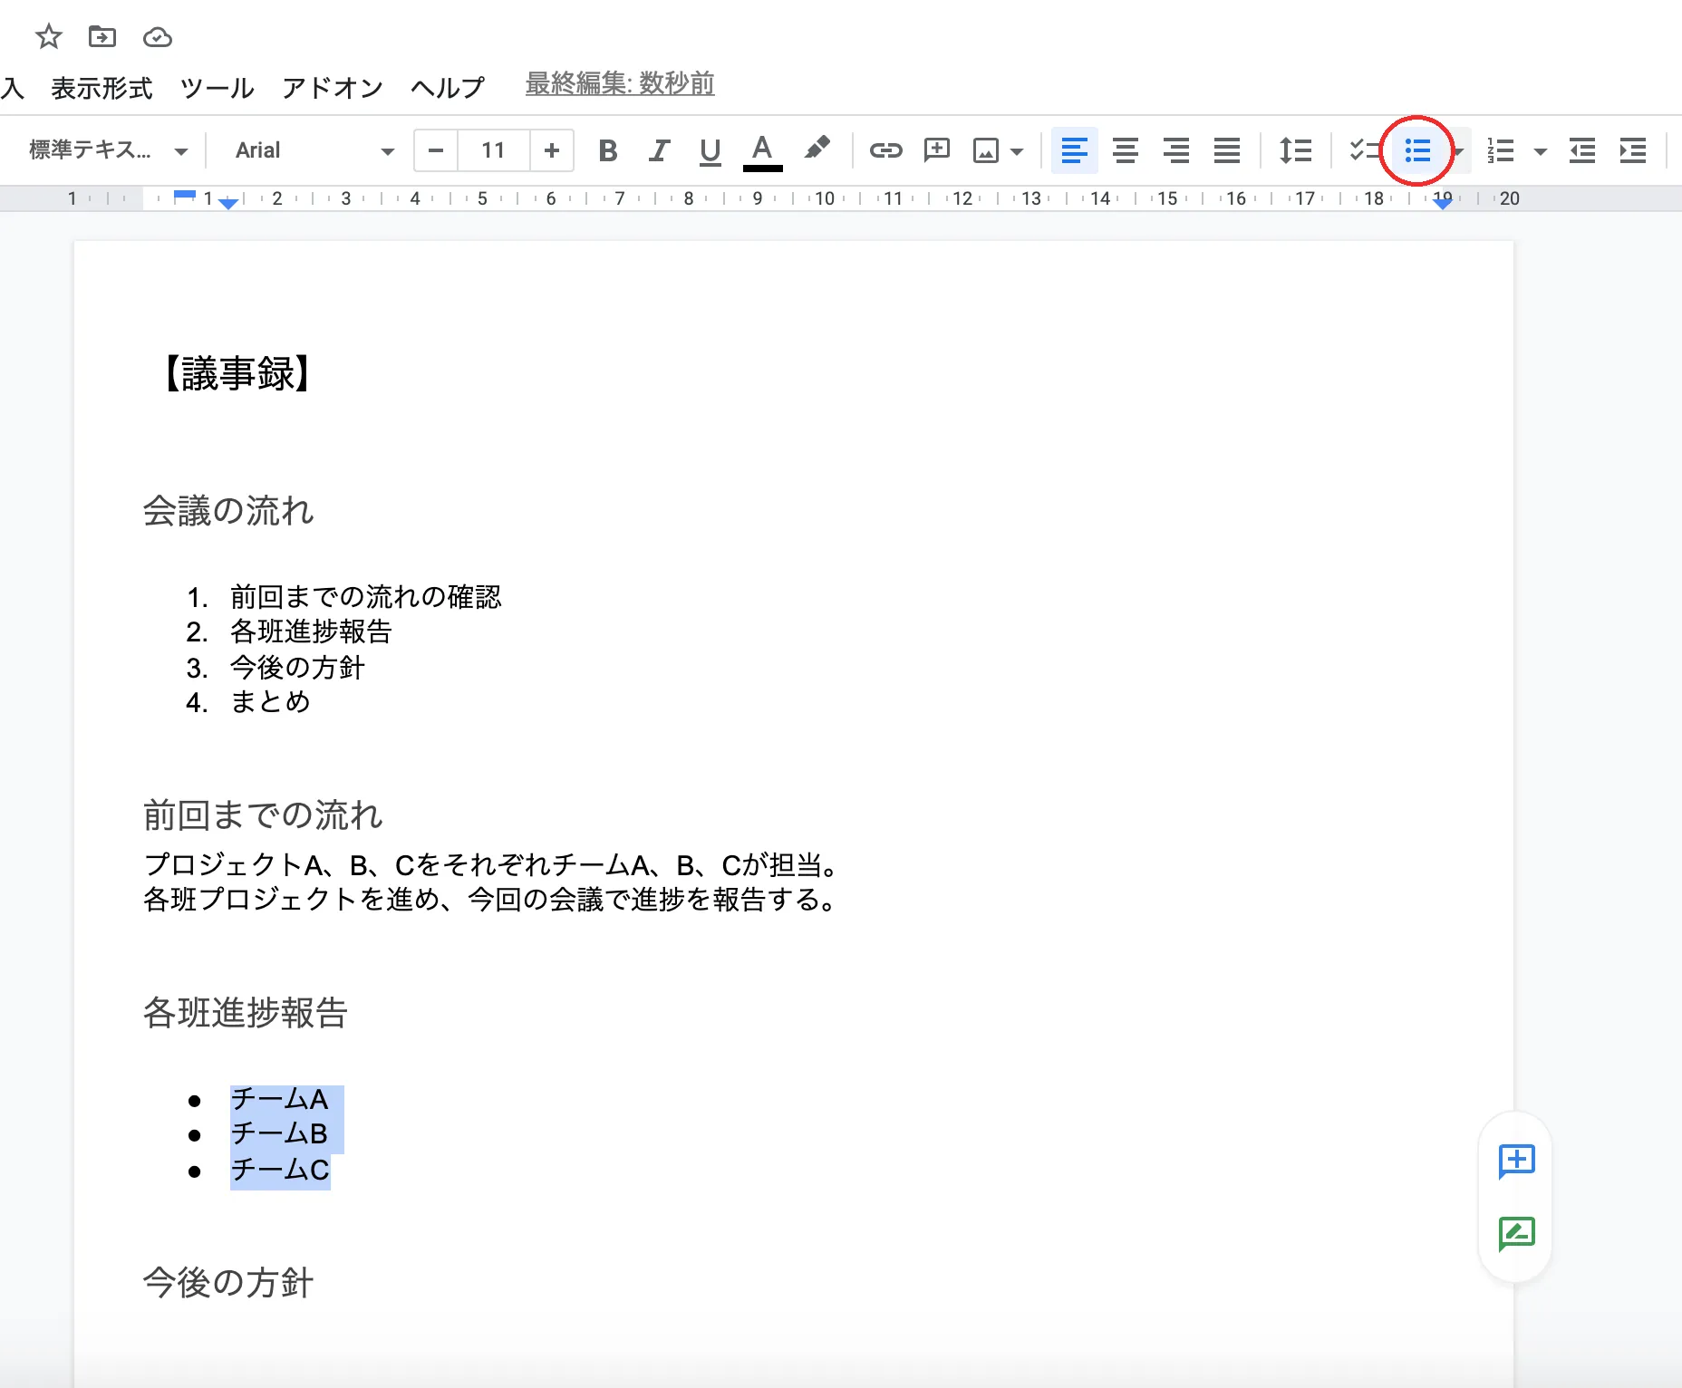Screen dimensions: 1682x1388
Task: Toggle the bulleted list button
Action: 1417,150
